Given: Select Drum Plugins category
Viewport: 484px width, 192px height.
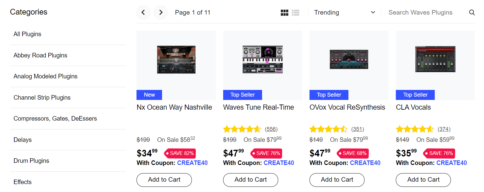Looking at the screenshot, I should (x=31, y=161).
